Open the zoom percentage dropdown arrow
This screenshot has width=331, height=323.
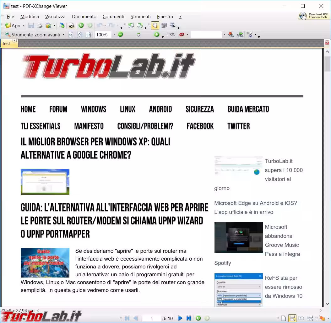tap(114, 34)
